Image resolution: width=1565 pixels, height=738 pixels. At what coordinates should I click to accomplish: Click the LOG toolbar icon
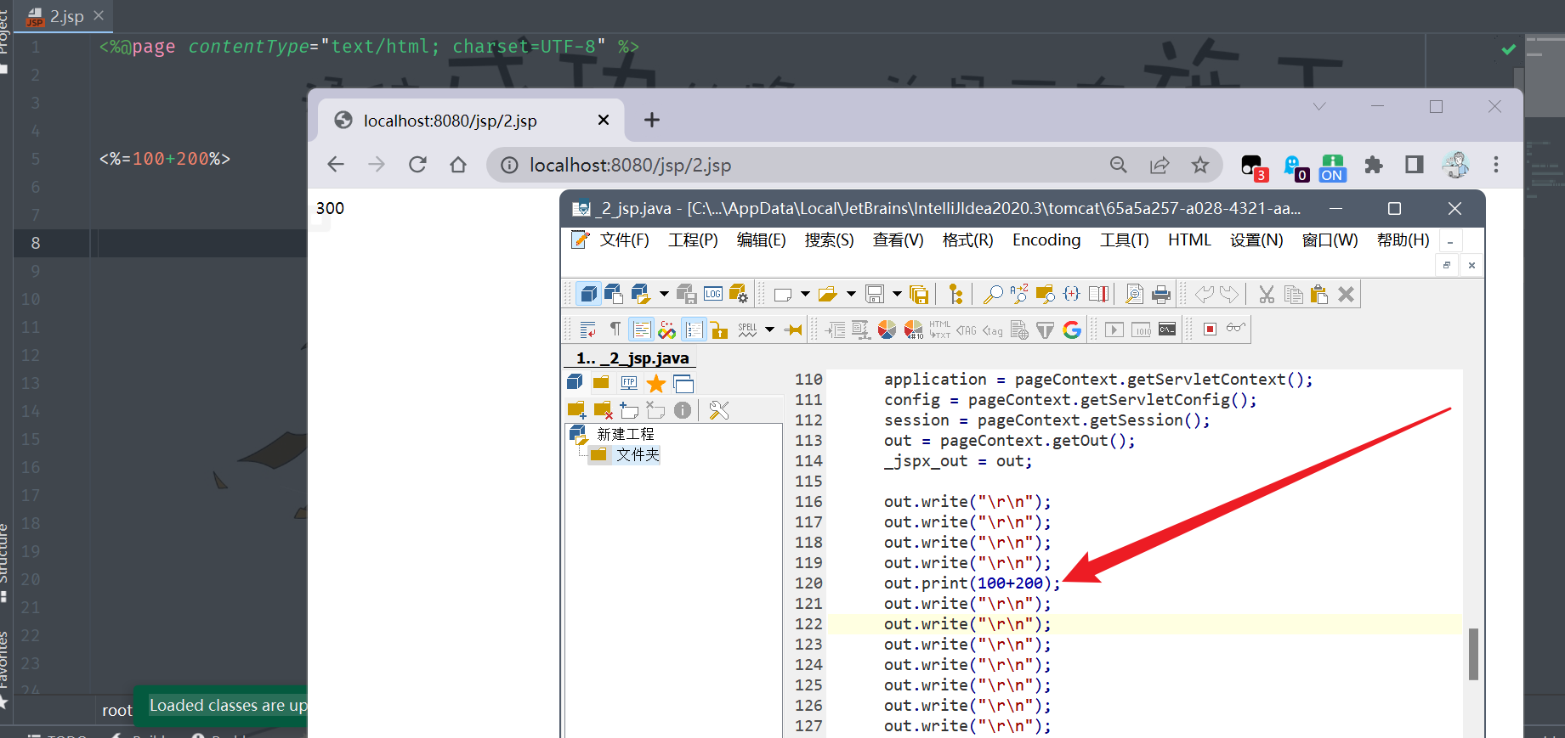pos(713,295)
